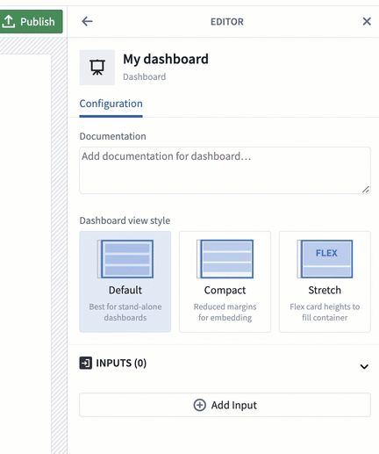Viewport: 379px width, 454px height.
Task: Choose the Default view style card
Action: pos(125,282)
